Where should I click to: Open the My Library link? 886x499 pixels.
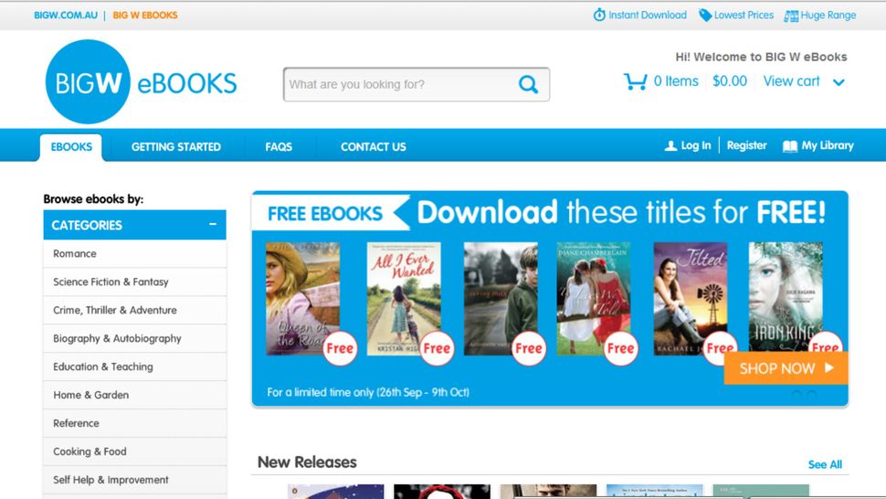click(x=828, y=146)
